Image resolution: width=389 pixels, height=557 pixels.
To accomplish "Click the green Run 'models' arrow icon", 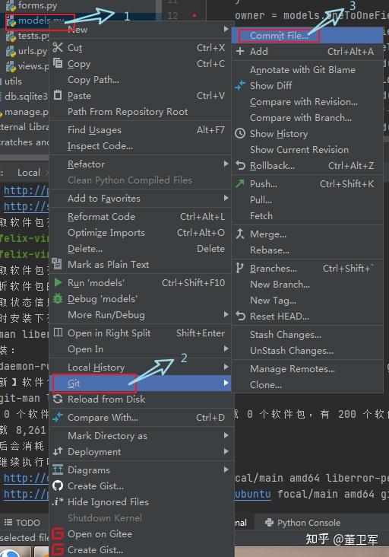I will tap(58, 282).
